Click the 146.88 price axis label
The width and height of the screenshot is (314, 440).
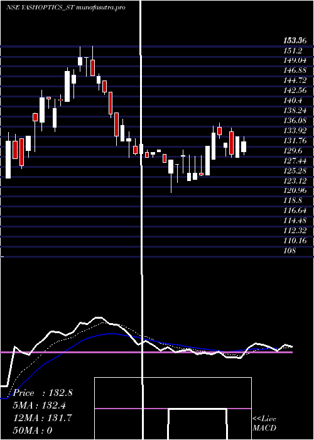295,70
